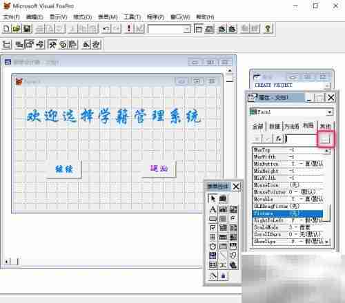Toggle the Layout toolbar
The height and width of the screenshot is (303, 345).
pos(72,45)
